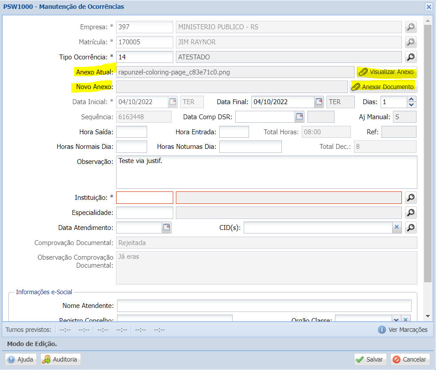Open the Data Comp DSR calendar
Viewport: 436px width, 370px height.
pos(299,117)
